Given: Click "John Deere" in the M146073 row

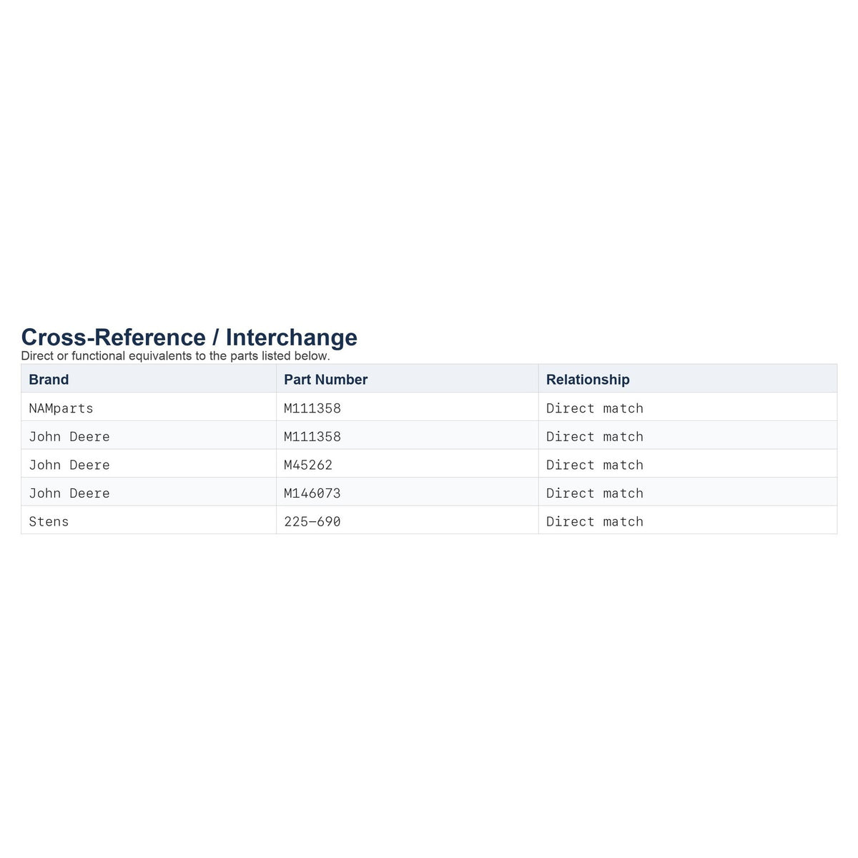Looking at the screenshot, I should (69, 493).
